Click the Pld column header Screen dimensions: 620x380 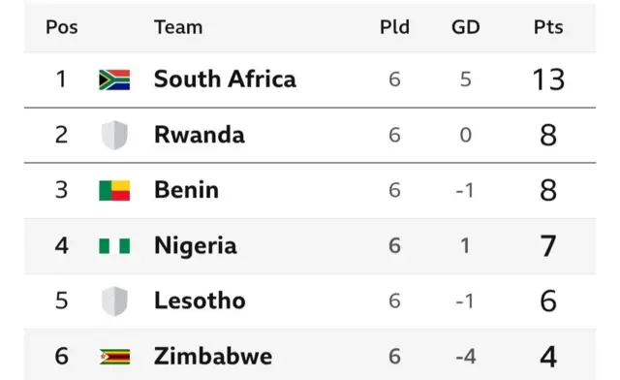[394, 27]
